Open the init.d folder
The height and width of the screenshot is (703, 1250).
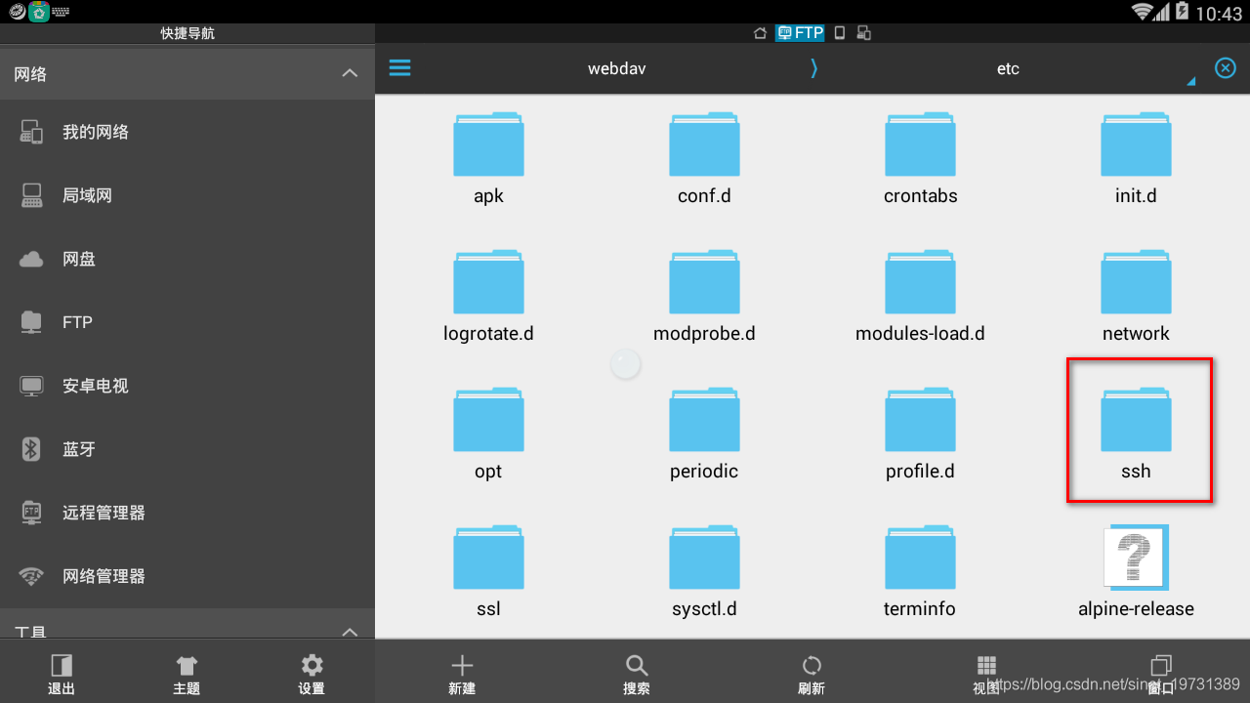pos(1136,158)
